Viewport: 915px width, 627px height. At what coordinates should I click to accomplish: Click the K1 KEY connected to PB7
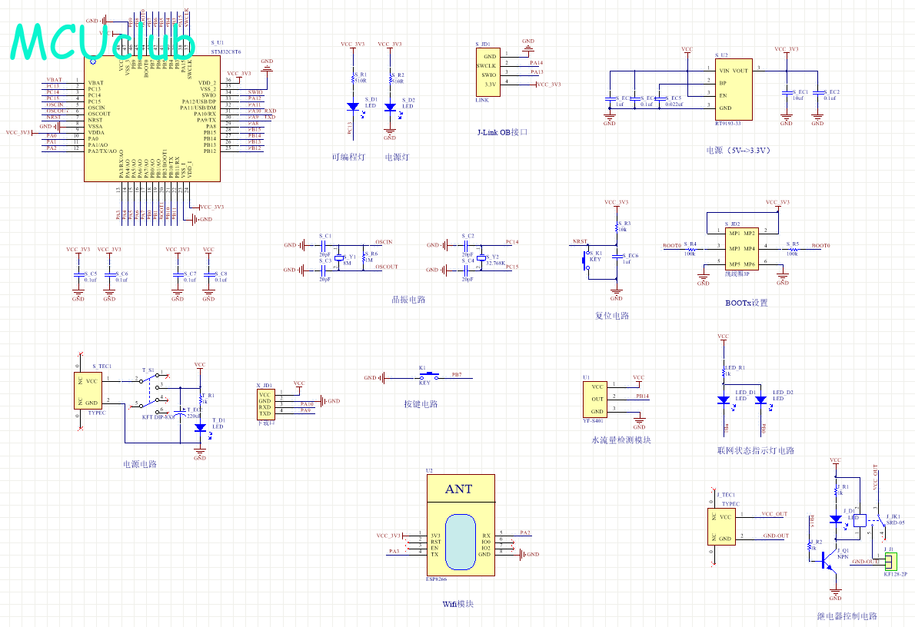click(x=430, y=375)
